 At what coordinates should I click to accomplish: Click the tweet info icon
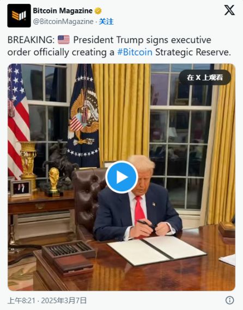pos(229,300)
